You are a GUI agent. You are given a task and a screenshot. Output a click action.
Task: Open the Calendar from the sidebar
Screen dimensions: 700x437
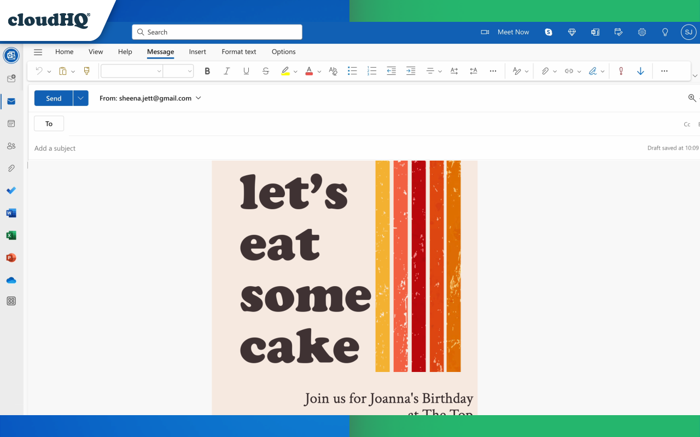[x=11, y=123]
